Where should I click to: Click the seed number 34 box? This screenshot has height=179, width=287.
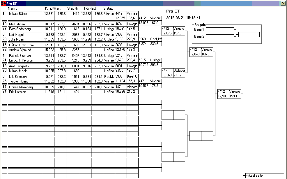4,92
